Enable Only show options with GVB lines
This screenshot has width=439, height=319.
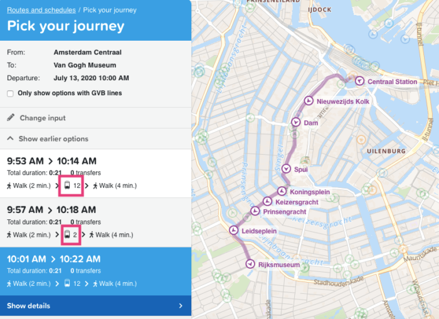(10, 93)
